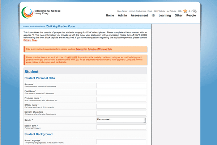Click the gold star likes icon
The width and height of the screenshot is (217, 145).
coord(186,11)
